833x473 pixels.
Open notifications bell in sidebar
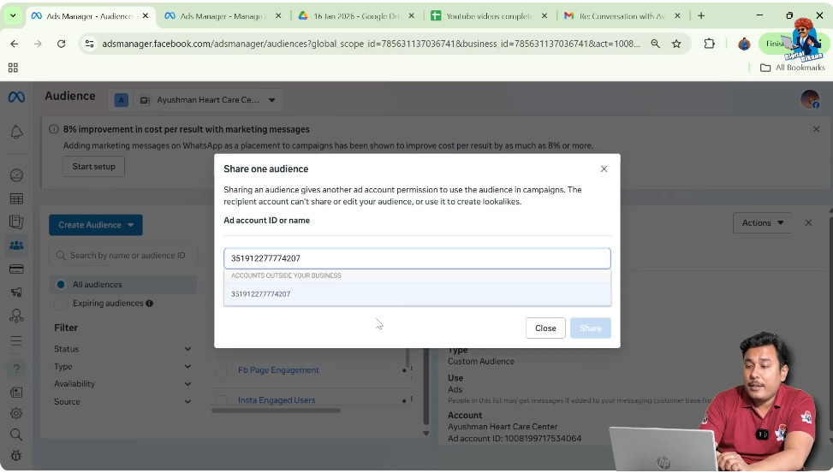16,132
